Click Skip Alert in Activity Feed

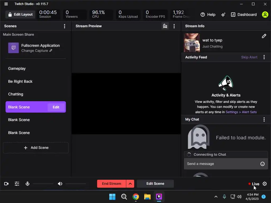(x=249, y=57)
